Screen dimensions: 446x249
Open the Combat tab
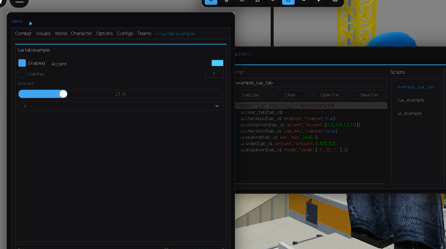point(23,34)
